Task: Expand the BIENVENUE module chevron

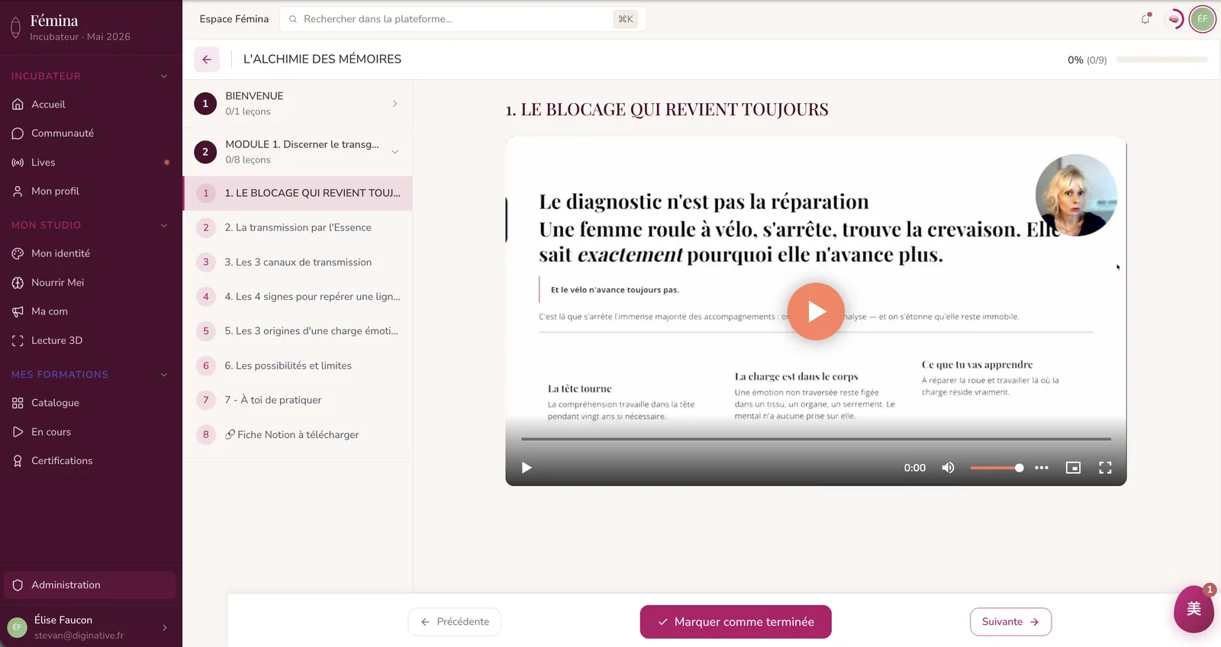Action: pyautogui.click(x=395, y=104)
